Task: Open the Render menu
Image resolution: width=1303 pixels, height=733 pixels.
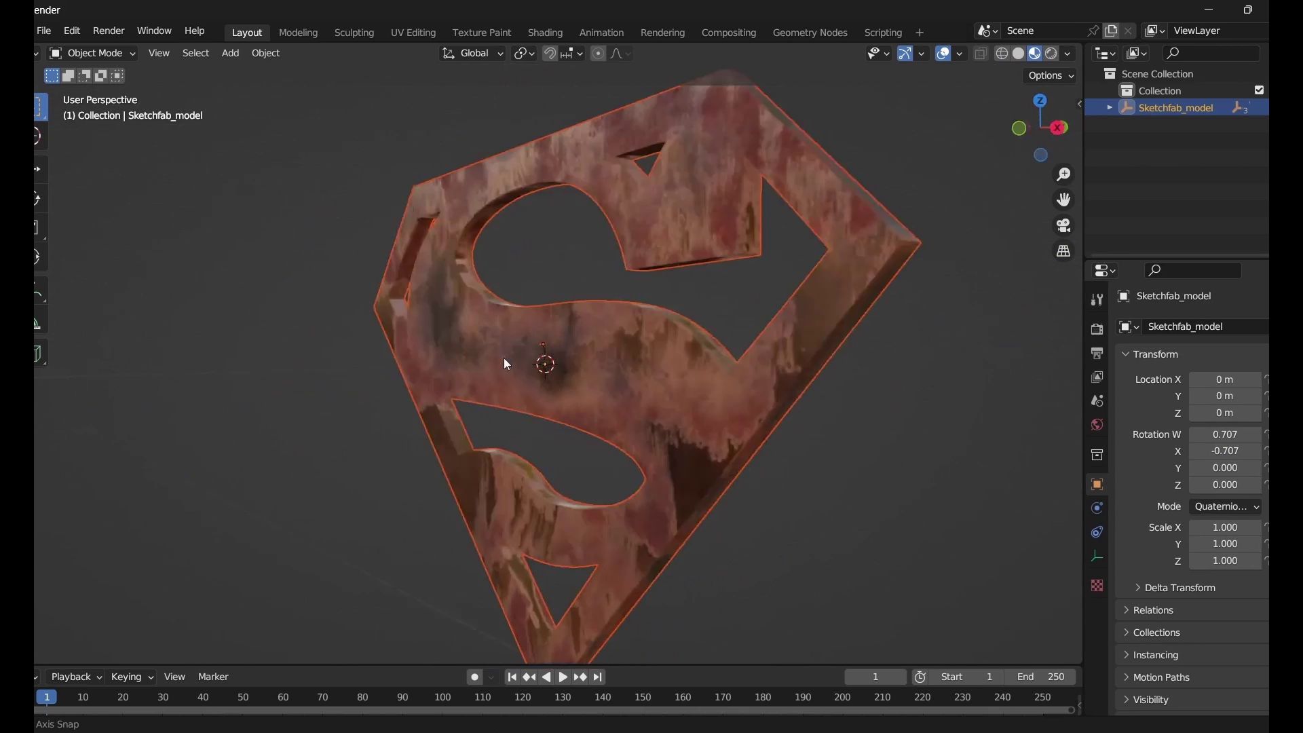Action: click(x=109, y=31)
